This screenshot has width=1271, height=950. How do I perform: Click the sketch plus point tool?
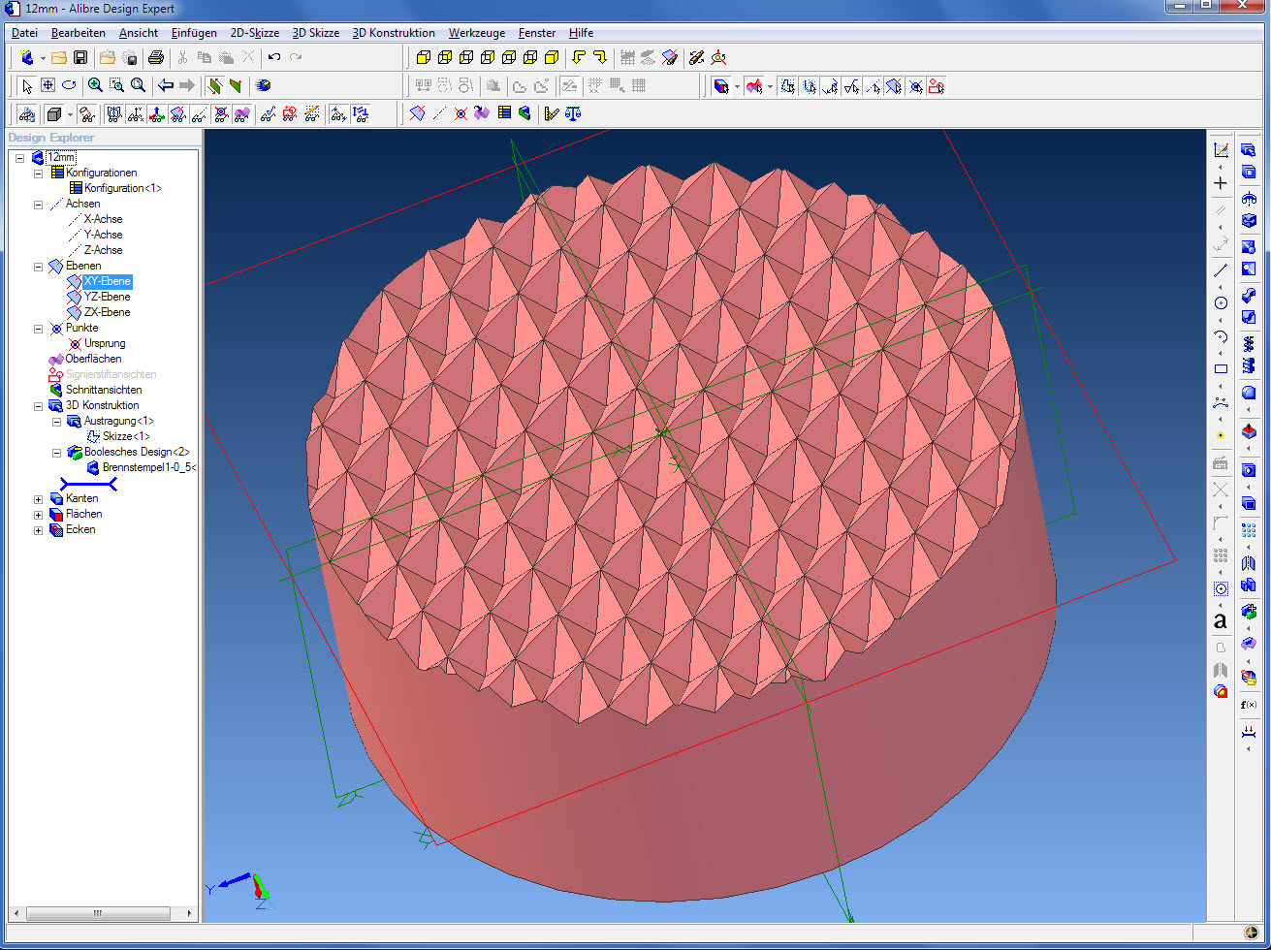(x=1221, y=182)
